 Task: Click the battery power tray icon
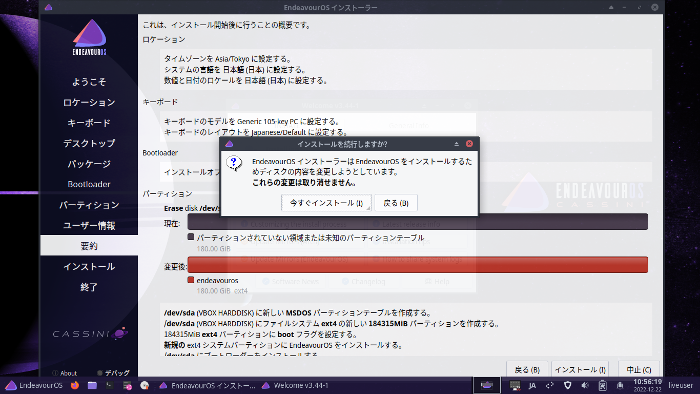pyautogui.click(x=603, y=385)
